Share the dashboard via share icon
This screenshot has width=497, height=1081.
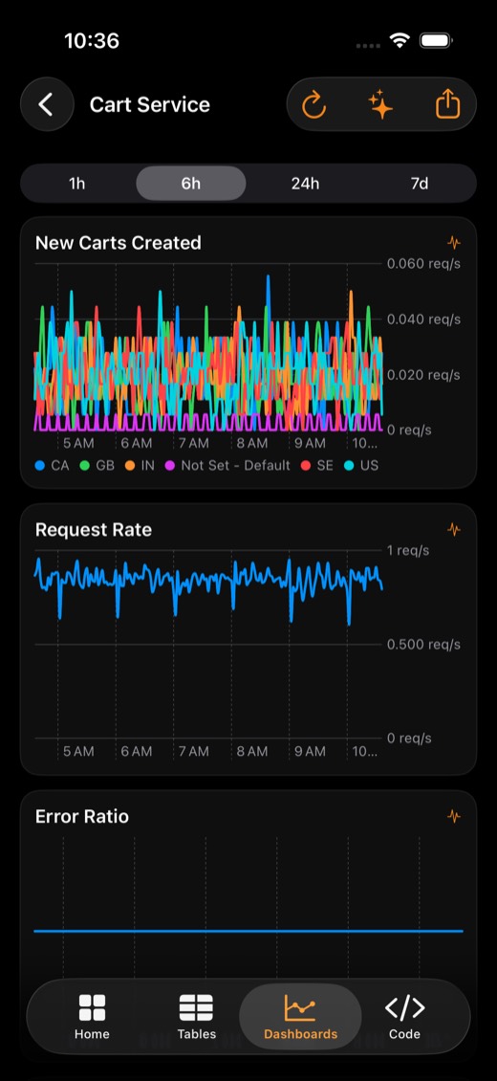pyautogui.click(x=447, y=105)
